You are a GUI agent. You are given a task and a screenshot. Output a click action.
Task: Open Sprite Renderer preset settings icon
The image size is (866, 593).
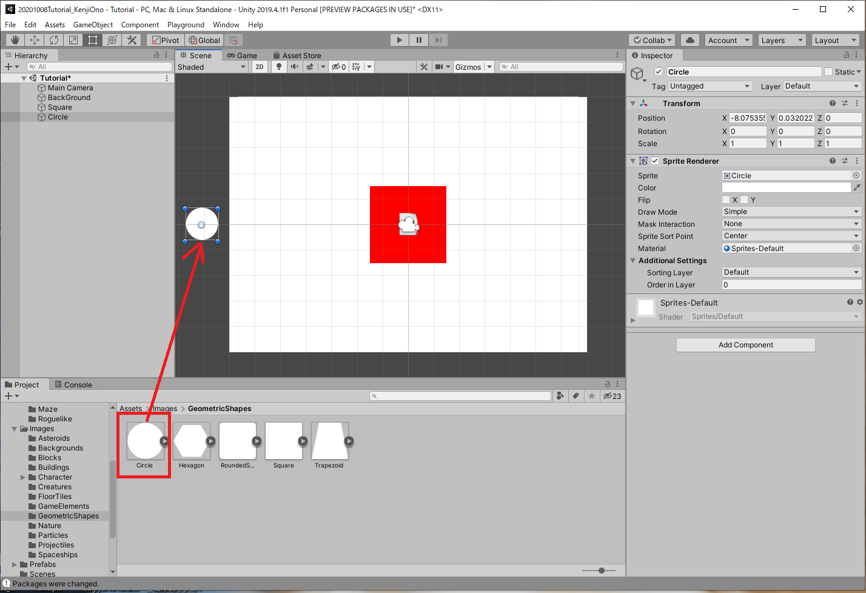click(x=845, y=161)
